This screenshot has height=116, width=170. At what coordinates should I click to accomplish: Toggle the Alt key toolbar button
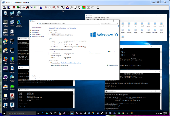[35, 8]
